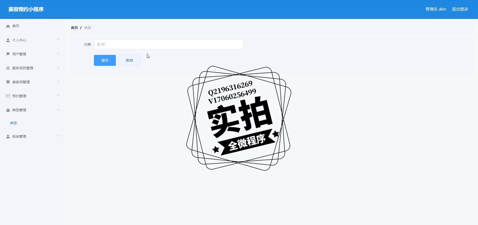Click the icon beside 美容师管理

[8, 82]
